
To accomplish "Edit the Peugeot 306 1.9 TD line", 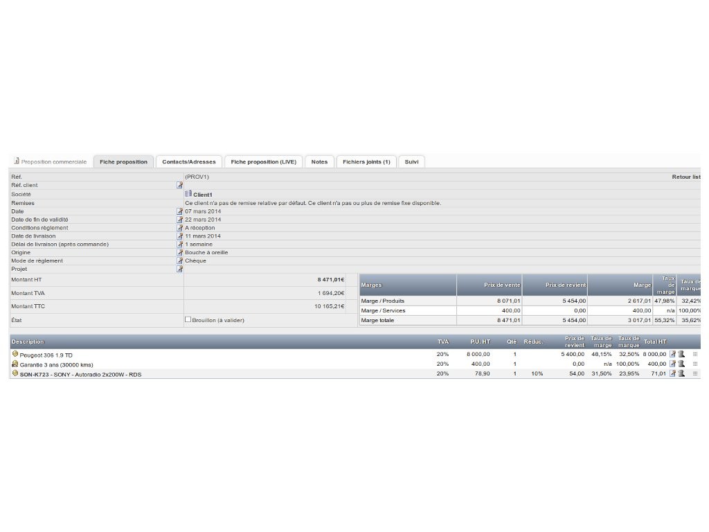I will point(672,354).
